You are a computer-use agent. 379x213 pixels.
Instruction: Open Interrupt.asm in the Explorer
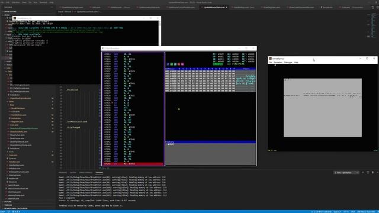[14, 175]
